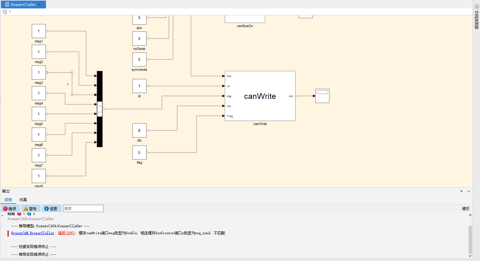Select the id constant block

click(x=139, y=86)
